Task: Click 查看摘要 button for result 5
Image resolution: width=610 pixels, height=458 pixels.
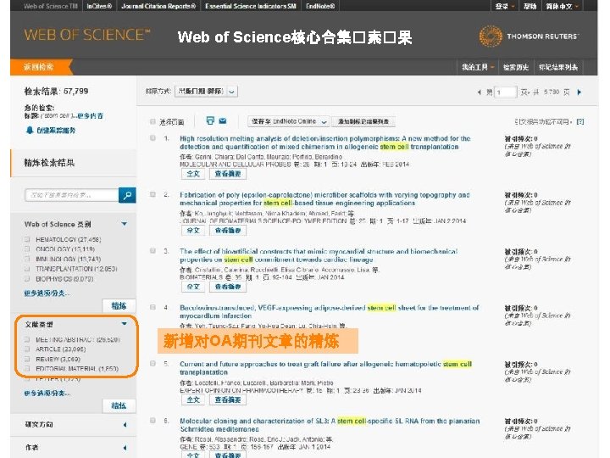Action: click(x=228, y=399)
